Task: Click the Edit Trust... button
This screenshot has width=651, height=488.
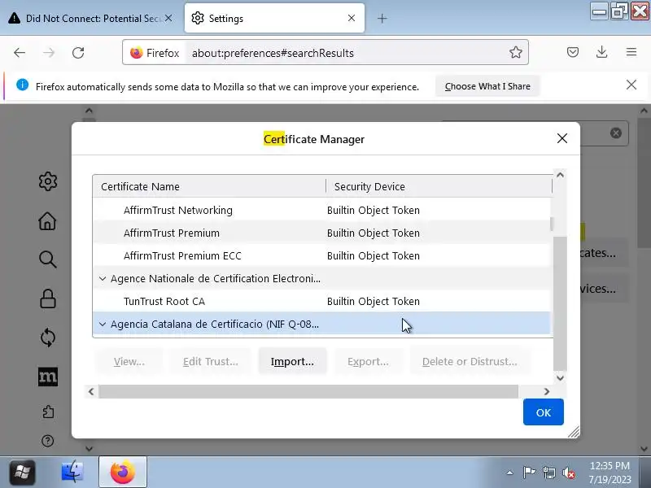Action: (211, 361)
